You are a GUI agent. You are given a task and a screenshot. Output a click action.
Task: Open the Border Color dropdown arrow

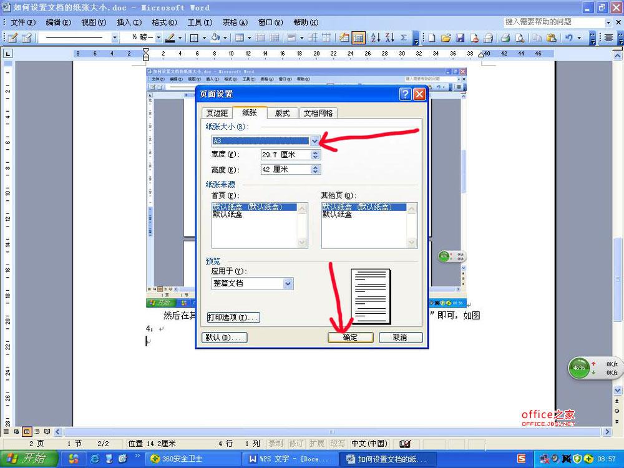pyautogui.click(x=180, y=38)
